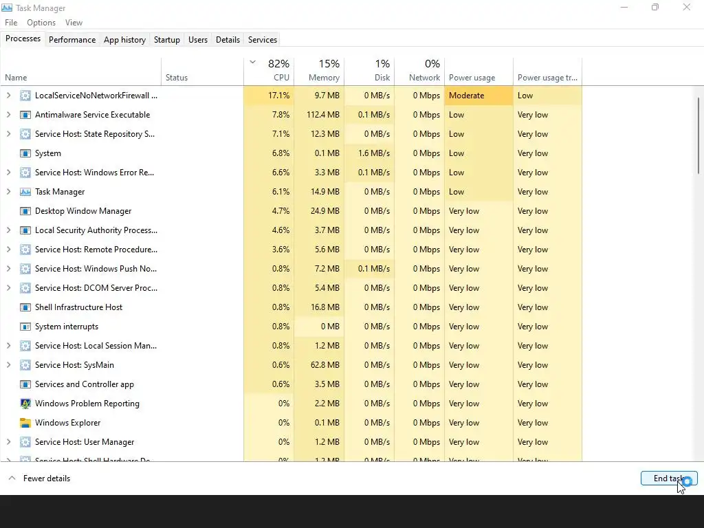704x528 pixels.
Task: Expand Service Host: SysMain row
Action: tap(8, 365)
